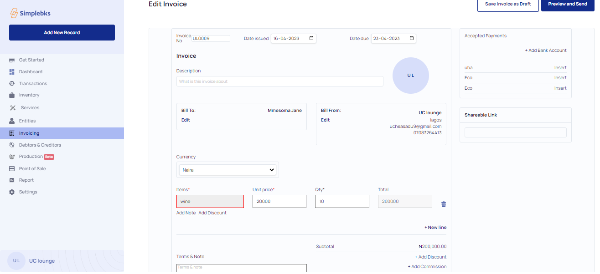Image resolution: width=600 pixels, height=274 pixels.
Task: Click the Total field showing 200000
Action: click(x=405, y=202)
